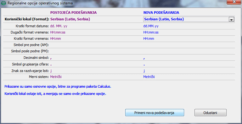The height and width of the screenshot is (124, 242).
Task: Click the POSTOJEĆA PODEŠAVANJA column header
Action: point(73,13)
